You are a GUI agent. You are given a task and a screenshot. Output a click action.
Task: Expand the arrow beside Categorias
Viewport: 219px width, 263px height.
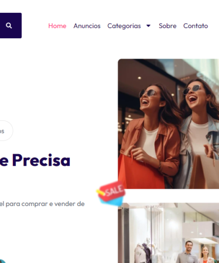(148, 25)
